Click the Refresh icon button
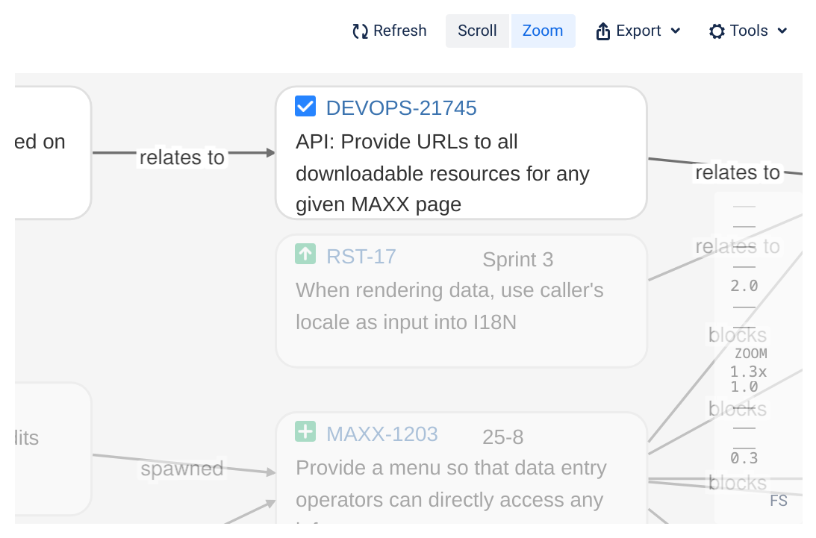The height and width of the screenshot is (538, 816). (x=389, y=31)
